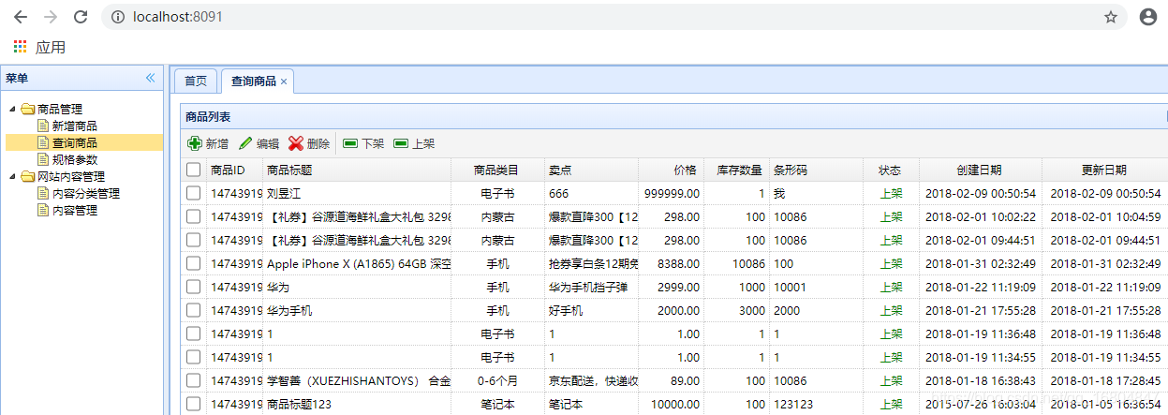Collapse the 商品管理 tree node arrow
Image resolution: width=1168 pixels, height=415 pixels.
click(13, 109)
